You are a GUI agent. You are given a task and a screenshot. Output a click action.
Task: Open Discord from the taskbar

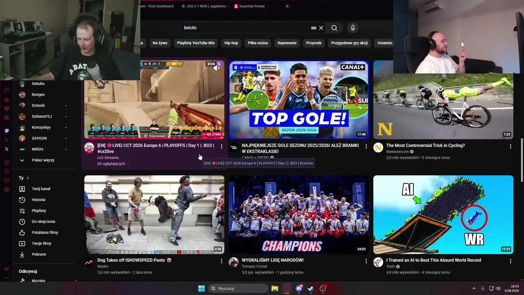click(x=299, y=288)
